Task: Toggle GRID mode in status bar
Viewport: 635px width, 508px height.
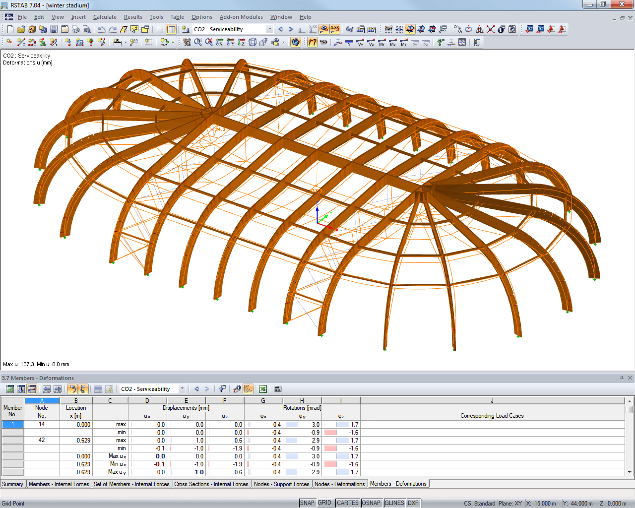Action: tap(325, 503)
